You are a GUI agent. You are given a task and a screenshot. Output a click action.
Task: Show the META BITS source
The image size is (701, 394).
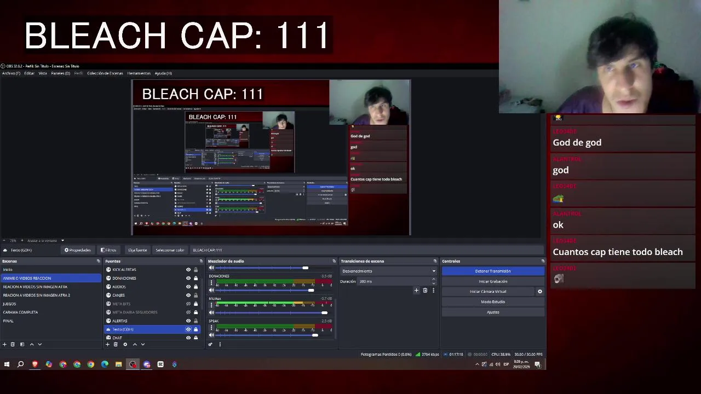(x=188, y=304)
